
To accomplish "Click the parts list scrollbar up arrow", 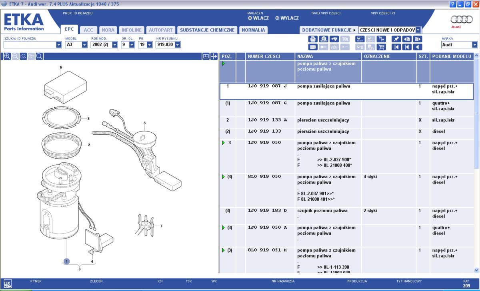I will click(x=476, y=56).
